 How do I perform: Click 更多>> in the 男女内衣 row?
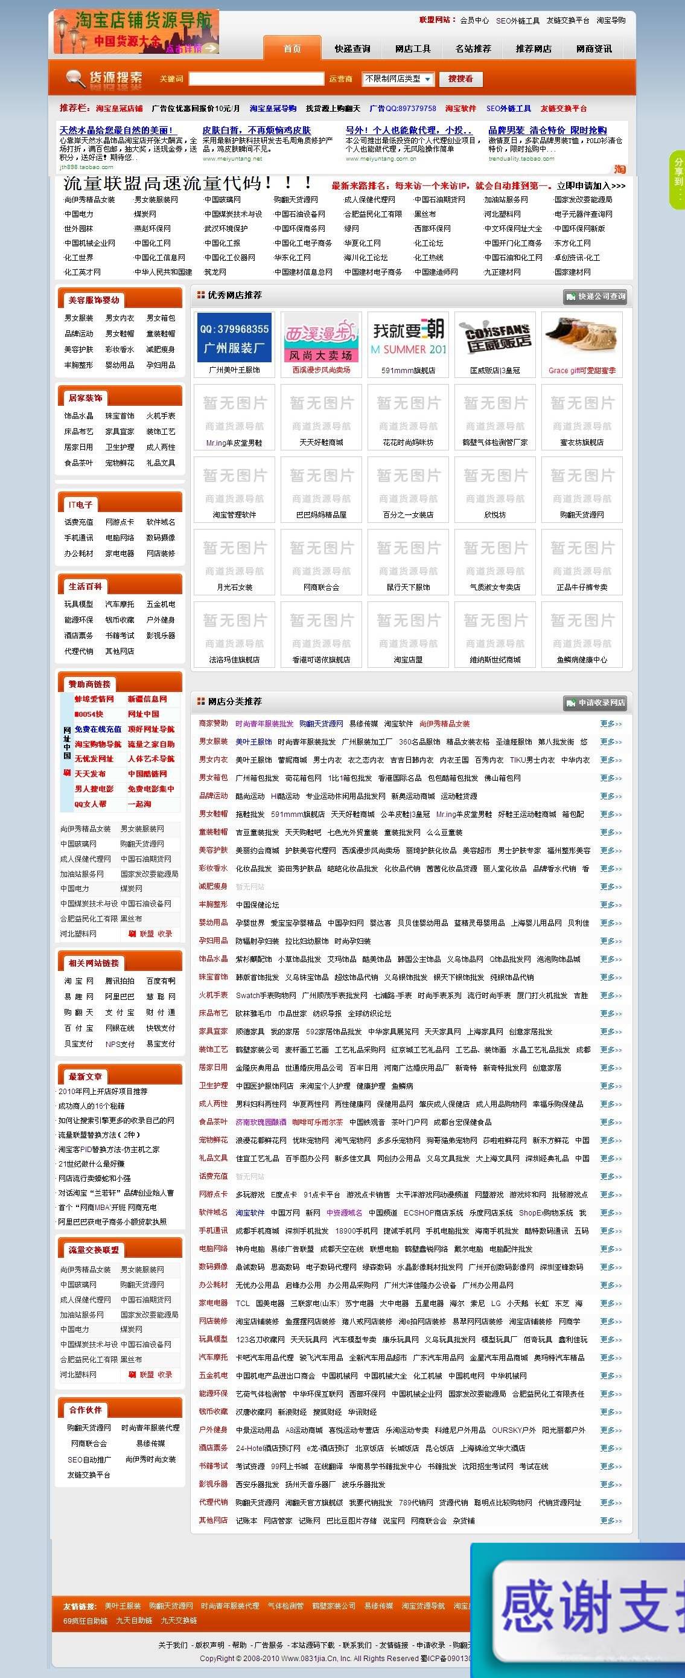(611, 760)
